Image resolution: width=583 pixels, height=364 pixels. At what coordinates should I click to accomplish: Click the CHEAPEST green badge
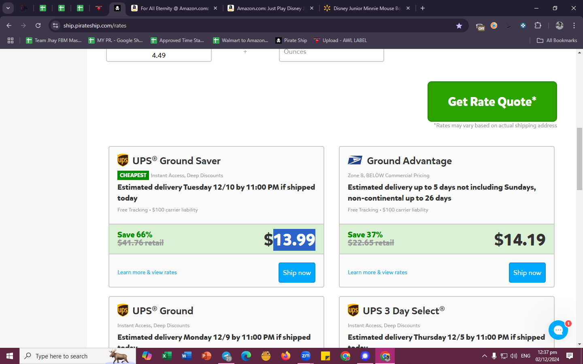[133, 175]
